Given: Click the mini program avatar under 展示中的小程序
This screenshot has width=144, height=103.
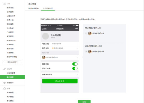Looking at the screenshot, I should 90,33.
